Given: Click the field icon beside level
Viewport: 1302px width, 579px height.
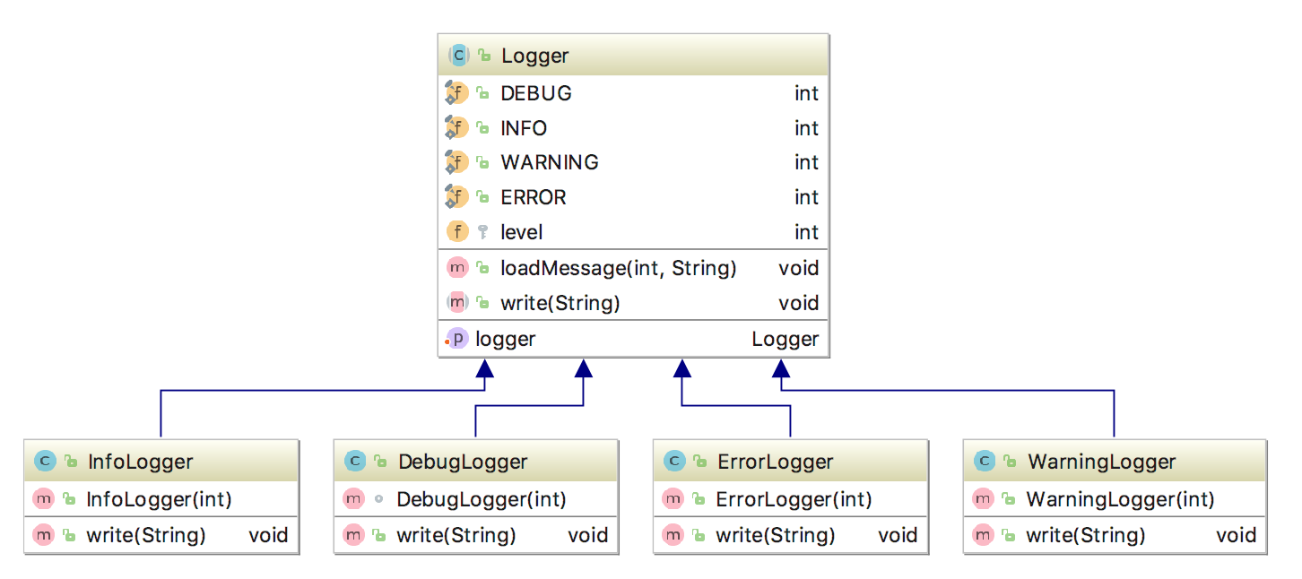Looking at the screenshot, I should (x=458, y=232).
